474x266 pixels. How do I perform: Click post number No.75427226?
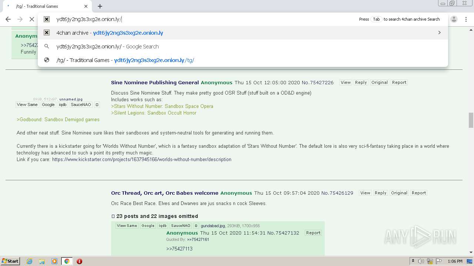click(x=318, y=82)
